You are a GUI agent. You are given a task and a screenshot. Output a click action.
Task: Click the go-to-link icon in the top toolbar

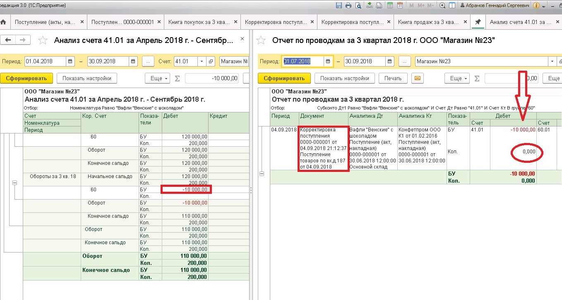379,5
